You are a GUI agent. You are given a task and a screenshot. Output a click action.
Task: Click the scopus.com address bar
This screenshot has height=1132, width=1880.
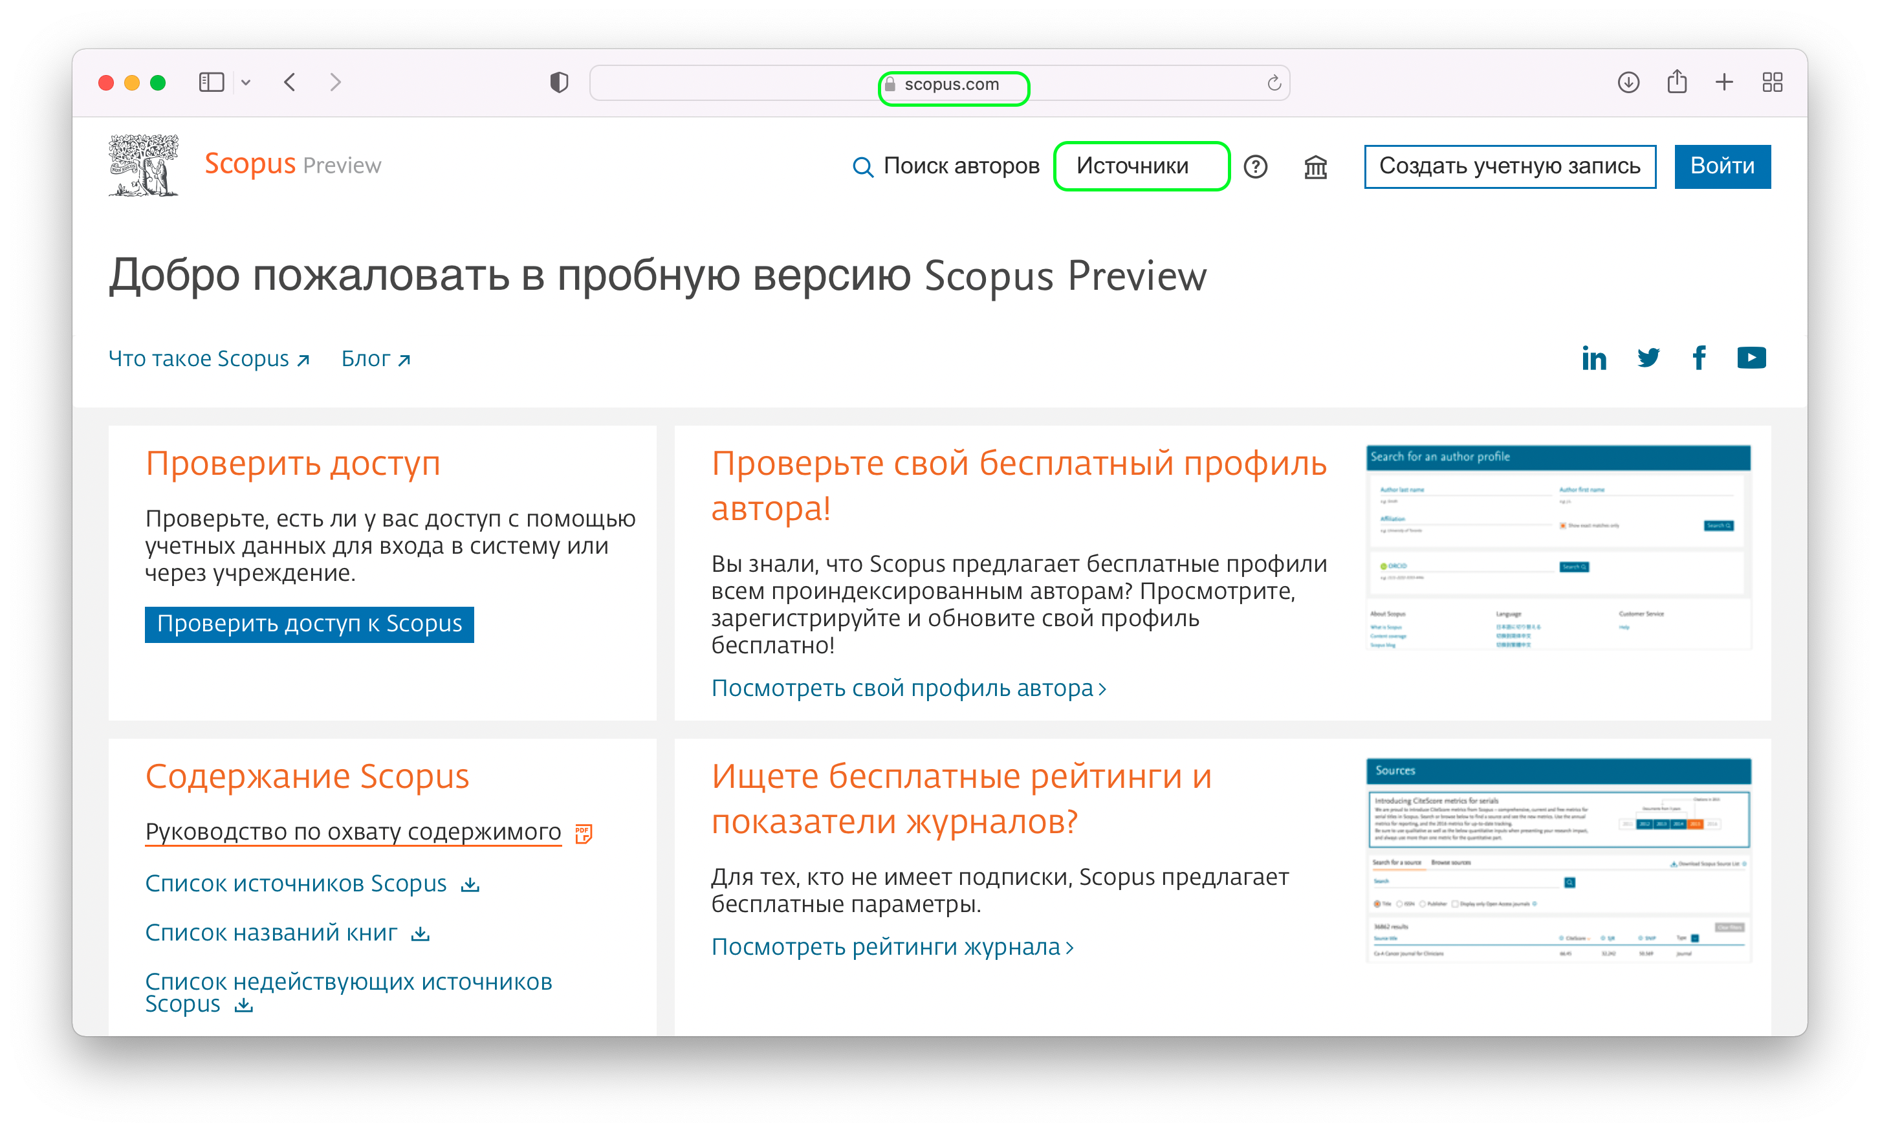[939, 83]
